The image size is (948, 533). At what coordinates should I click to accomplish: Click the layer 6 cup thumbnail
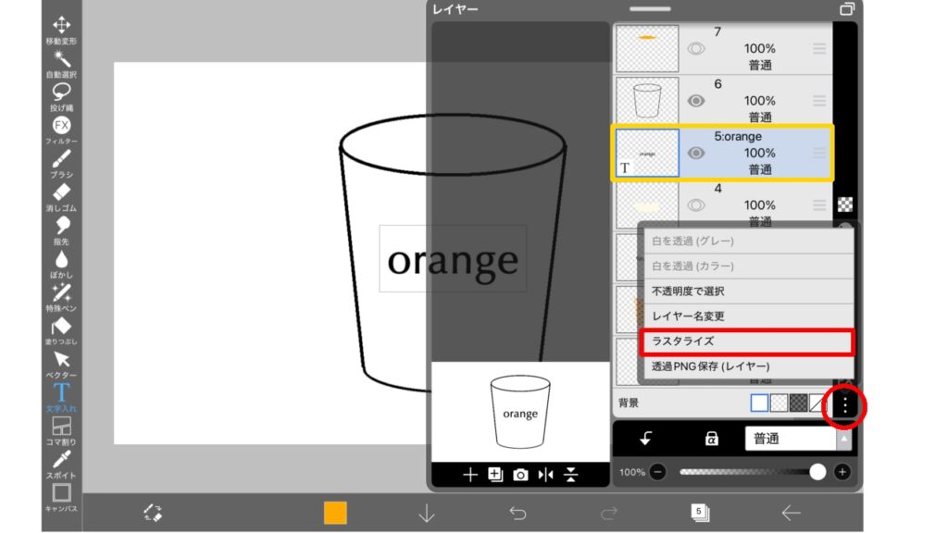647,101
